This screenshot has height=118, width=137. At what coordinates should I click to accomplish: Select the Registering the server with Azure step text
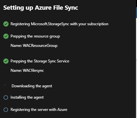pos(39,110)
